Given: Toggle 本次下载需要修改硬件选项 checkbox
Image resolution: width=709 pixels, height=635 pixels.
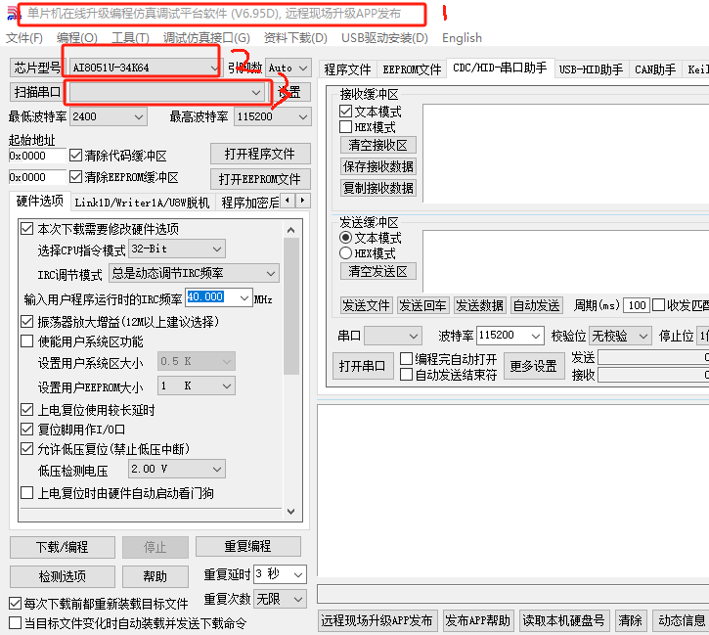Looking at the screenshot, I should coord(26,228).
